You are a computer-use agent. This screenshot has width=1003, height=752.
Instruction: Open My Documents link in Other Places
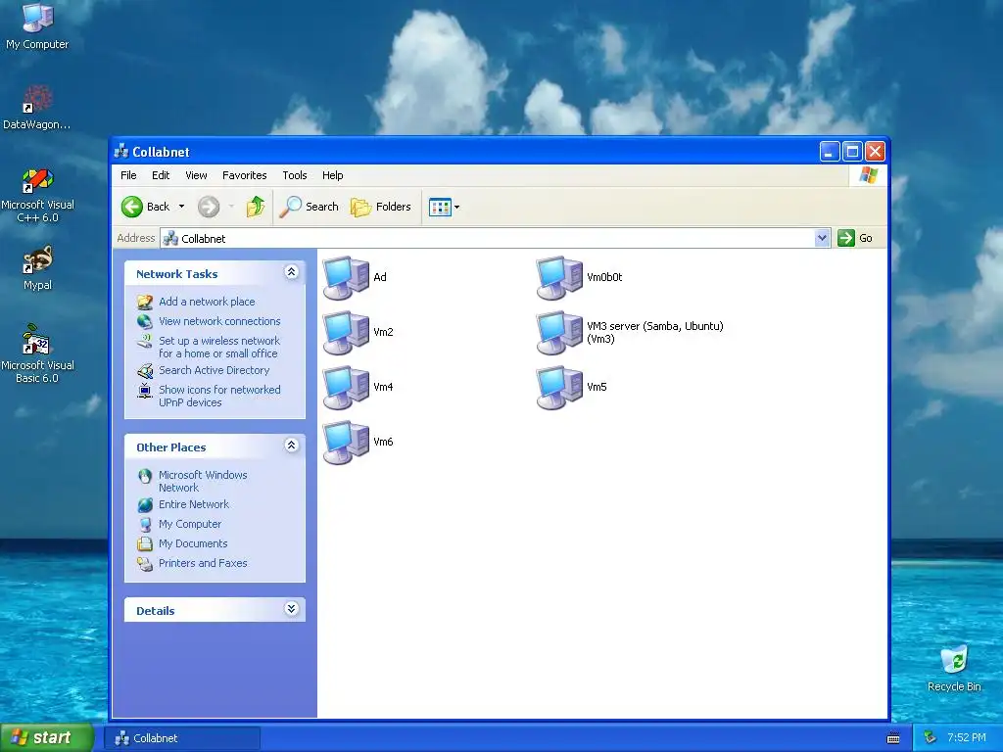[x=193, y=544]
